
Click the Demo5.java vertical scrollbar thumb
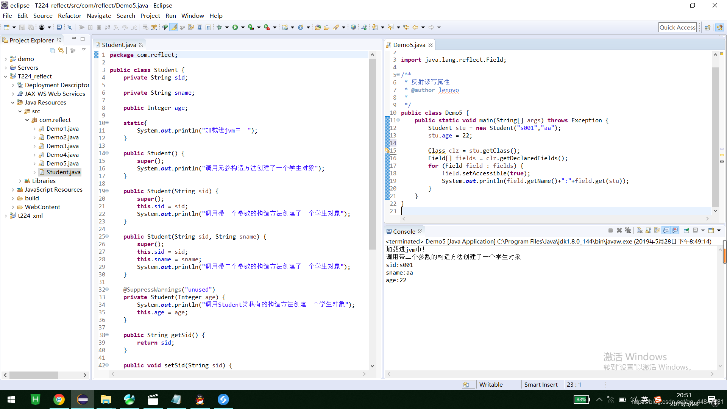click(715, 136)
